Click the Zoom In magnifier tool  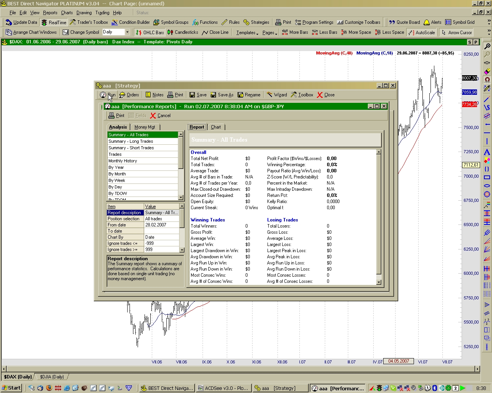487,46
